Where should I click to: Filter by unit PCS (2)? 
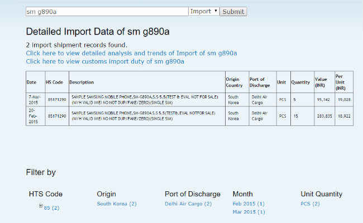(x=310, y=203)
